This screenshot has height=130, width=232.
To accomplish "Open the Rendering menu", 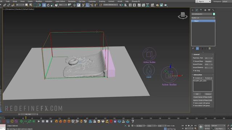I will tap(72, 1).
